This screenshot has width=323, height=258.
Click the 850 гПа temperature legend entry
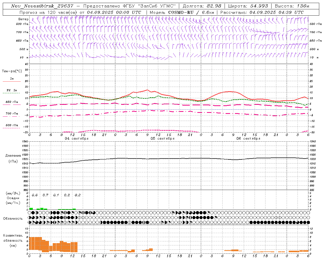[x=12, y=102]
